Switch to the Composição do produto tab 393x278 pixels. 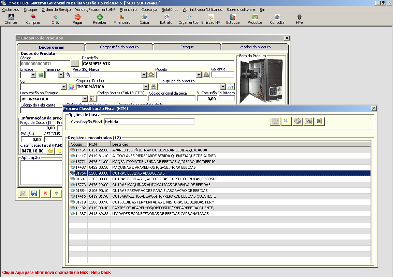click(119, 46)
